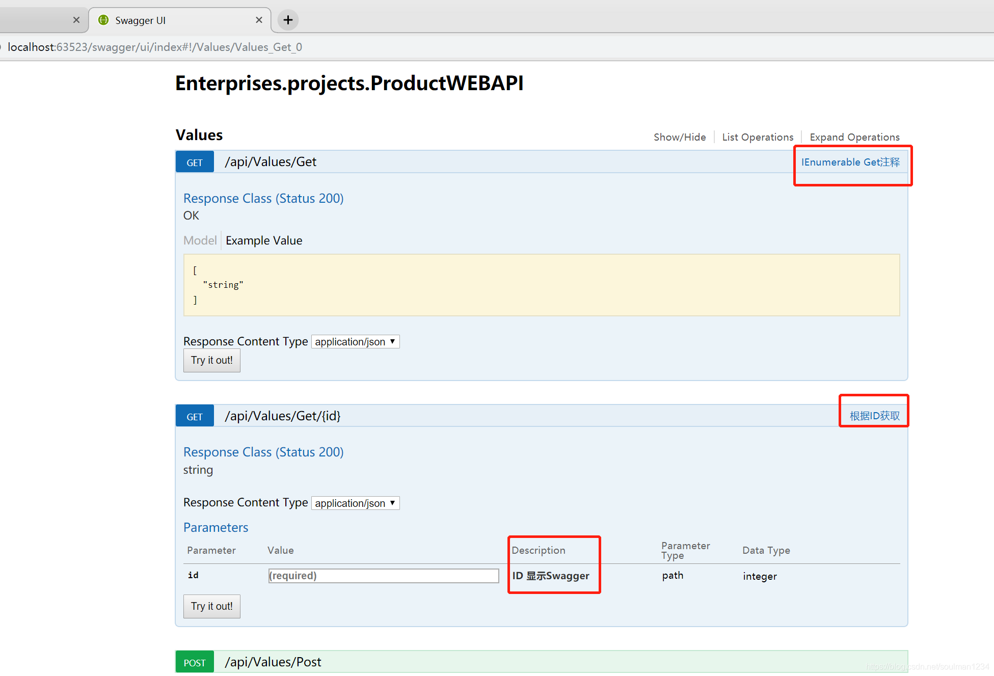Click the Swagger UI tab favicon
The width and height of the screenshot is (994, 676).
[103, 20]
